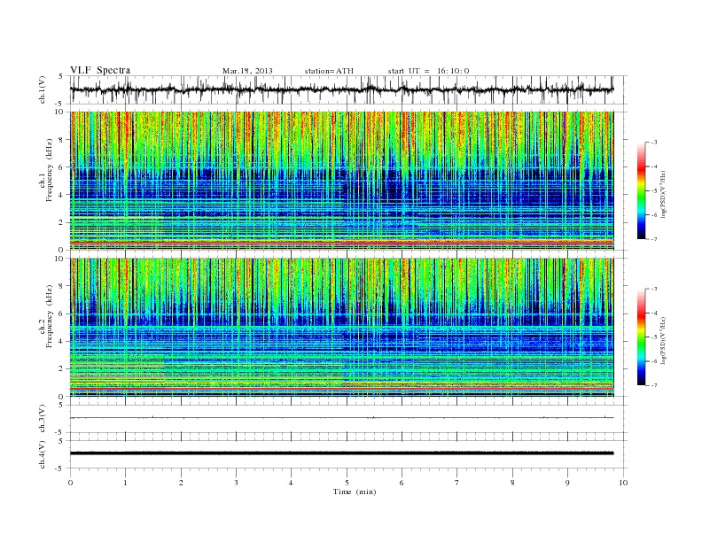Click time axis tick label "7"
Screen dimensions: 702x542
point(457,483)
